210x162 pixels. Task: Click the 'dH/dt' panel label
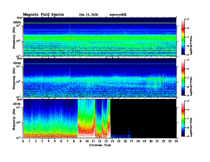click(x=17, y=22)
